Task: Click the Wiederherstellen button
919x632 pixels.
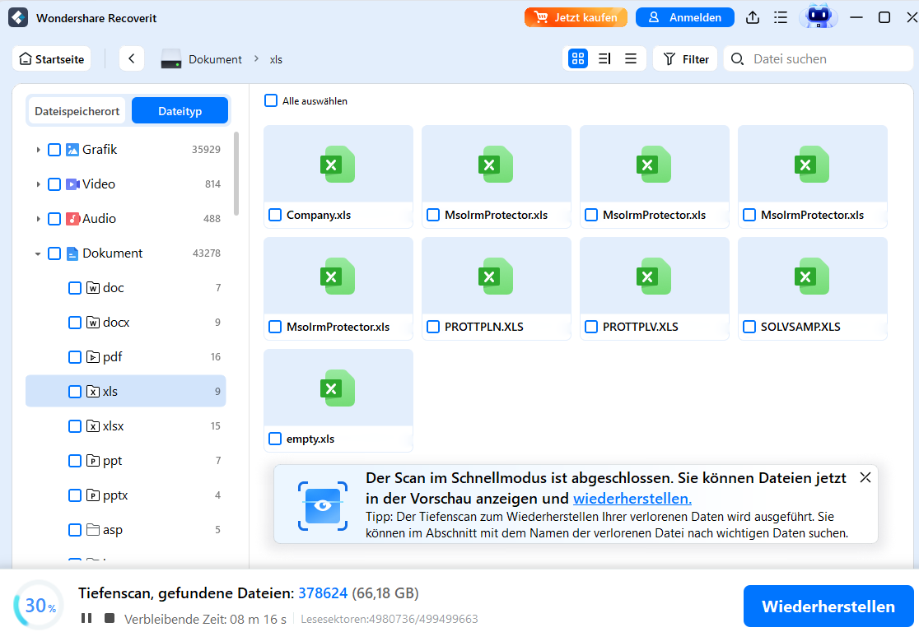Action: click(x=828, y=606)
